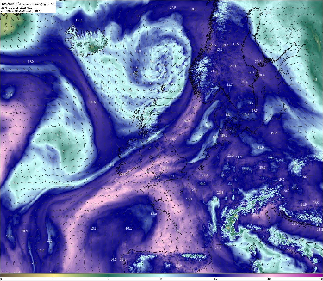Select the 17.9 value at the map's top
Viewport: 323px width, 281px height.
pos(173,8)
